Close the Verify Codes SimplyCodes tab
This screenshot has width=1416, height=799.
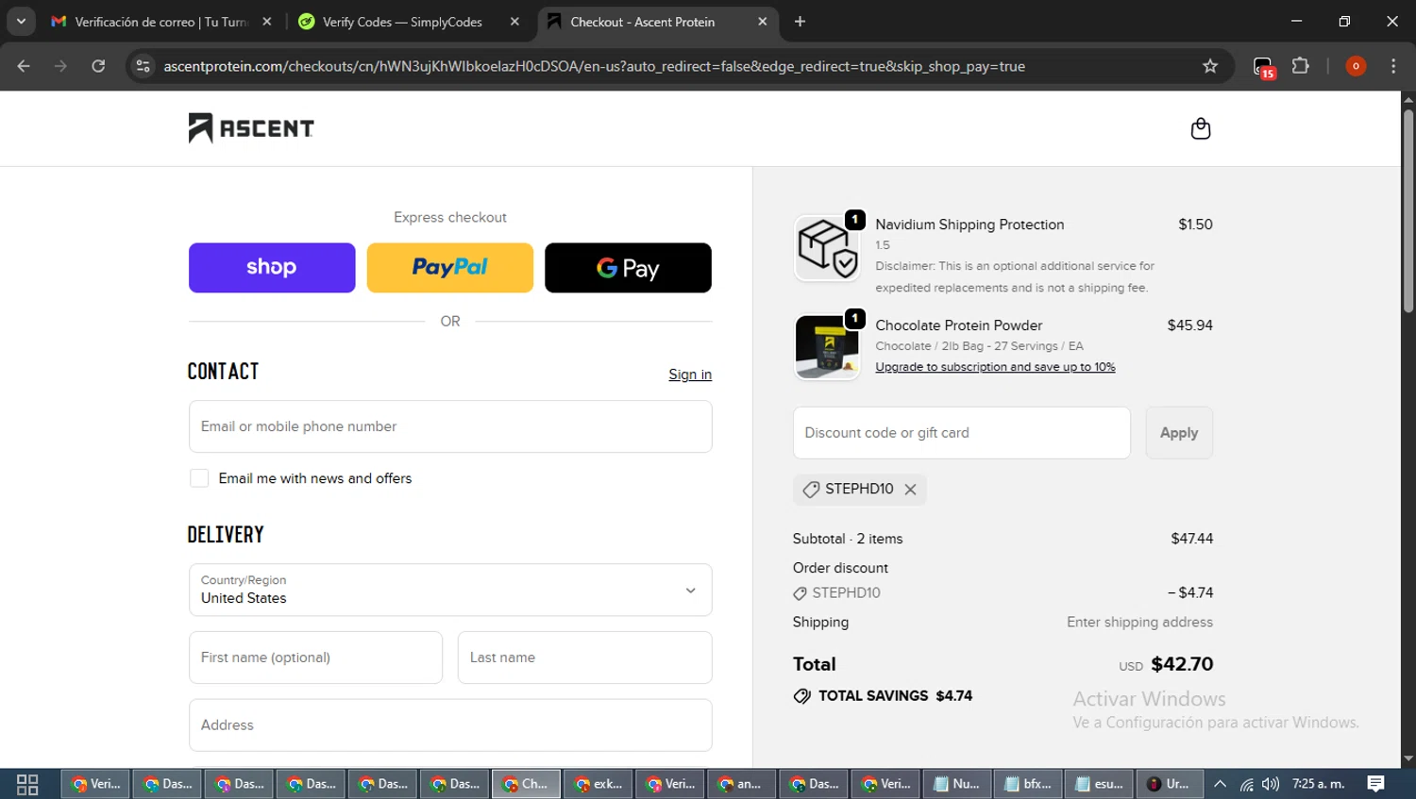pyautogui.click(x=514, y=22)
